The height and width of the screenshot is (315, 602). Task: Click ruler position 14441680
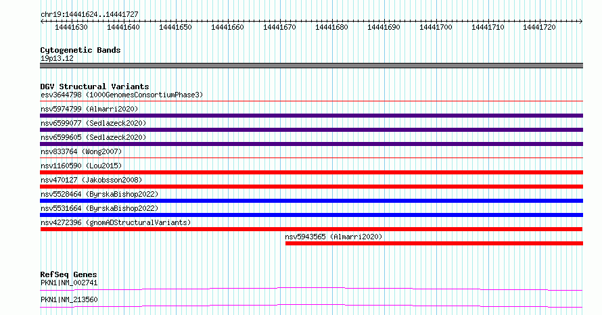click(x=331, y=27)
